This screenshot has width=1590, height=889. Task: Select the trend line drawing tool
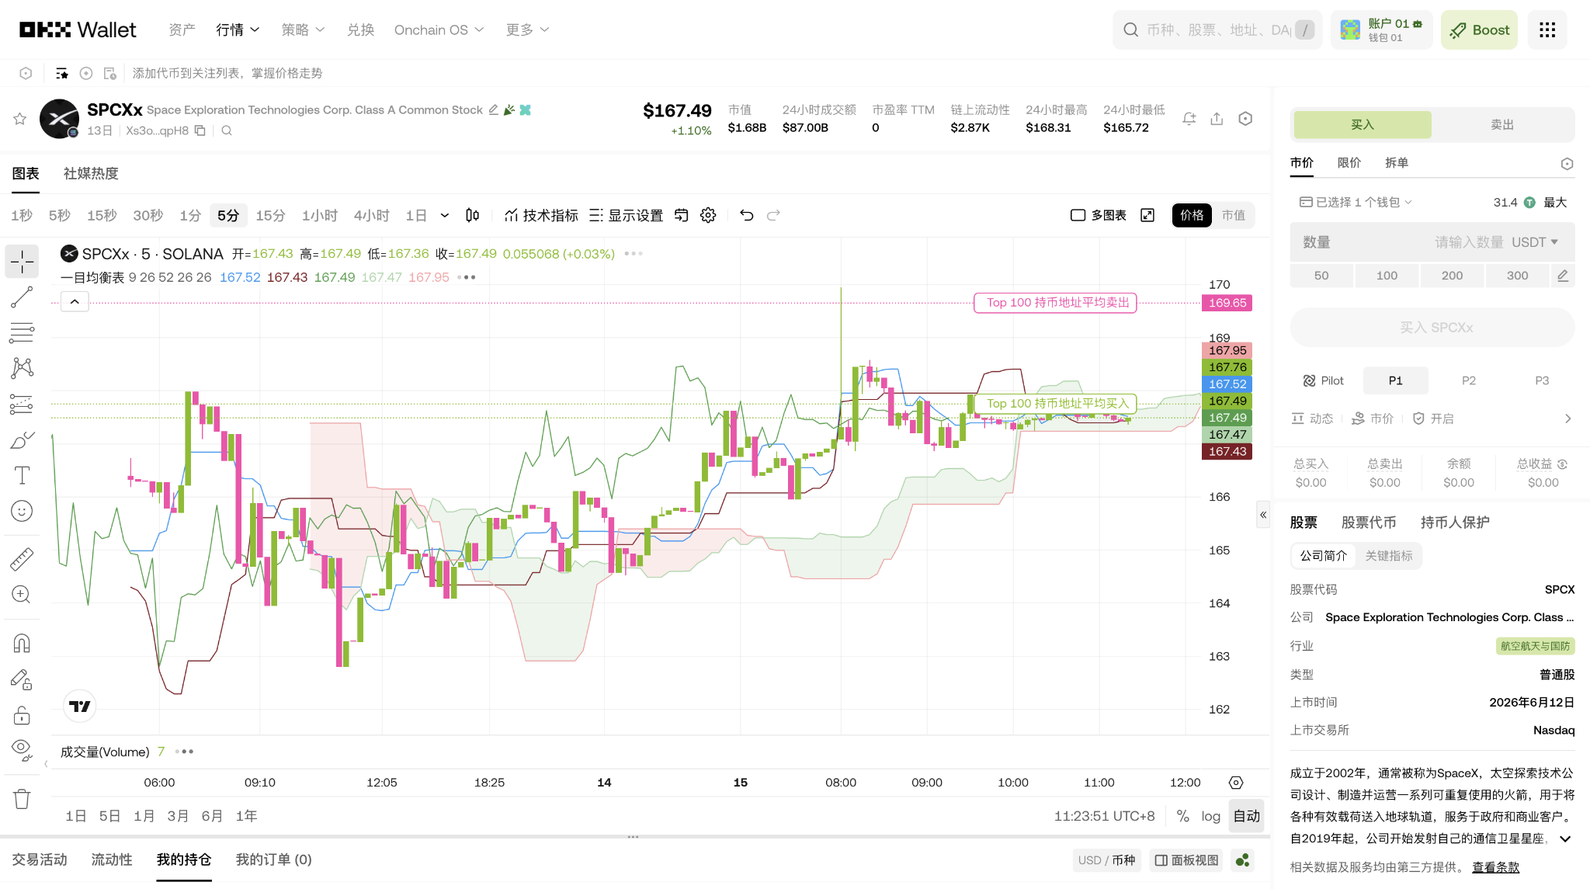coord(22,297)
